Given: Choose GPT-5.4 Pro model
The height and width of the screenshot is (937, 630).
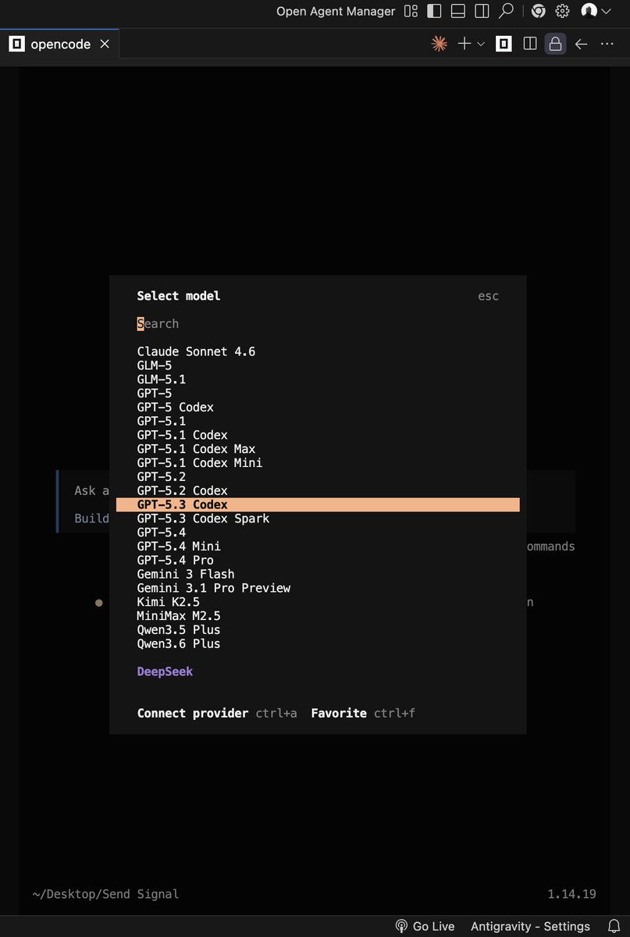Looking at the screenshot, I should pyautogui.click(x=318, y=561).
